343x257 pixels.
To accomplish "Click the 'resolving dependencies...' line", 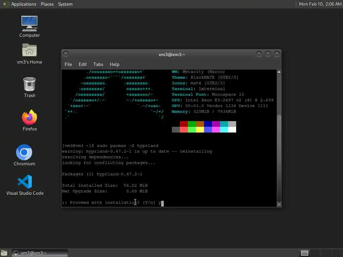I will pyautogui.click(x=95, y=157).
